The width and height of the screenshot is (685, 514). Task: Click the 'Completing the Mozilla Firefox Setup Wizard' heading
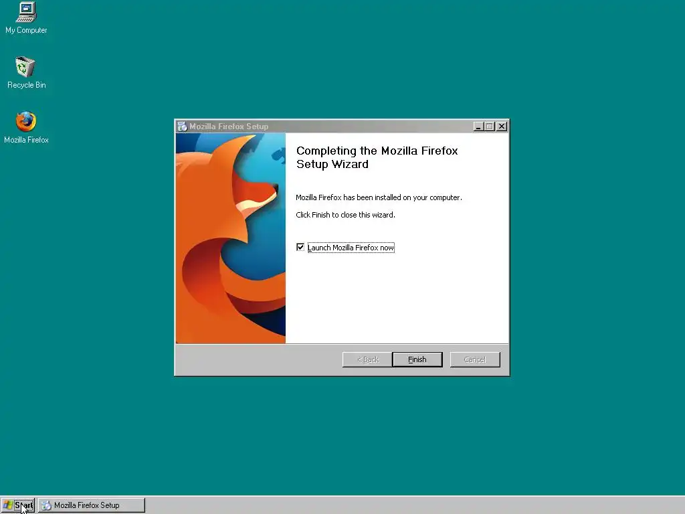click(x=377, y=157)
